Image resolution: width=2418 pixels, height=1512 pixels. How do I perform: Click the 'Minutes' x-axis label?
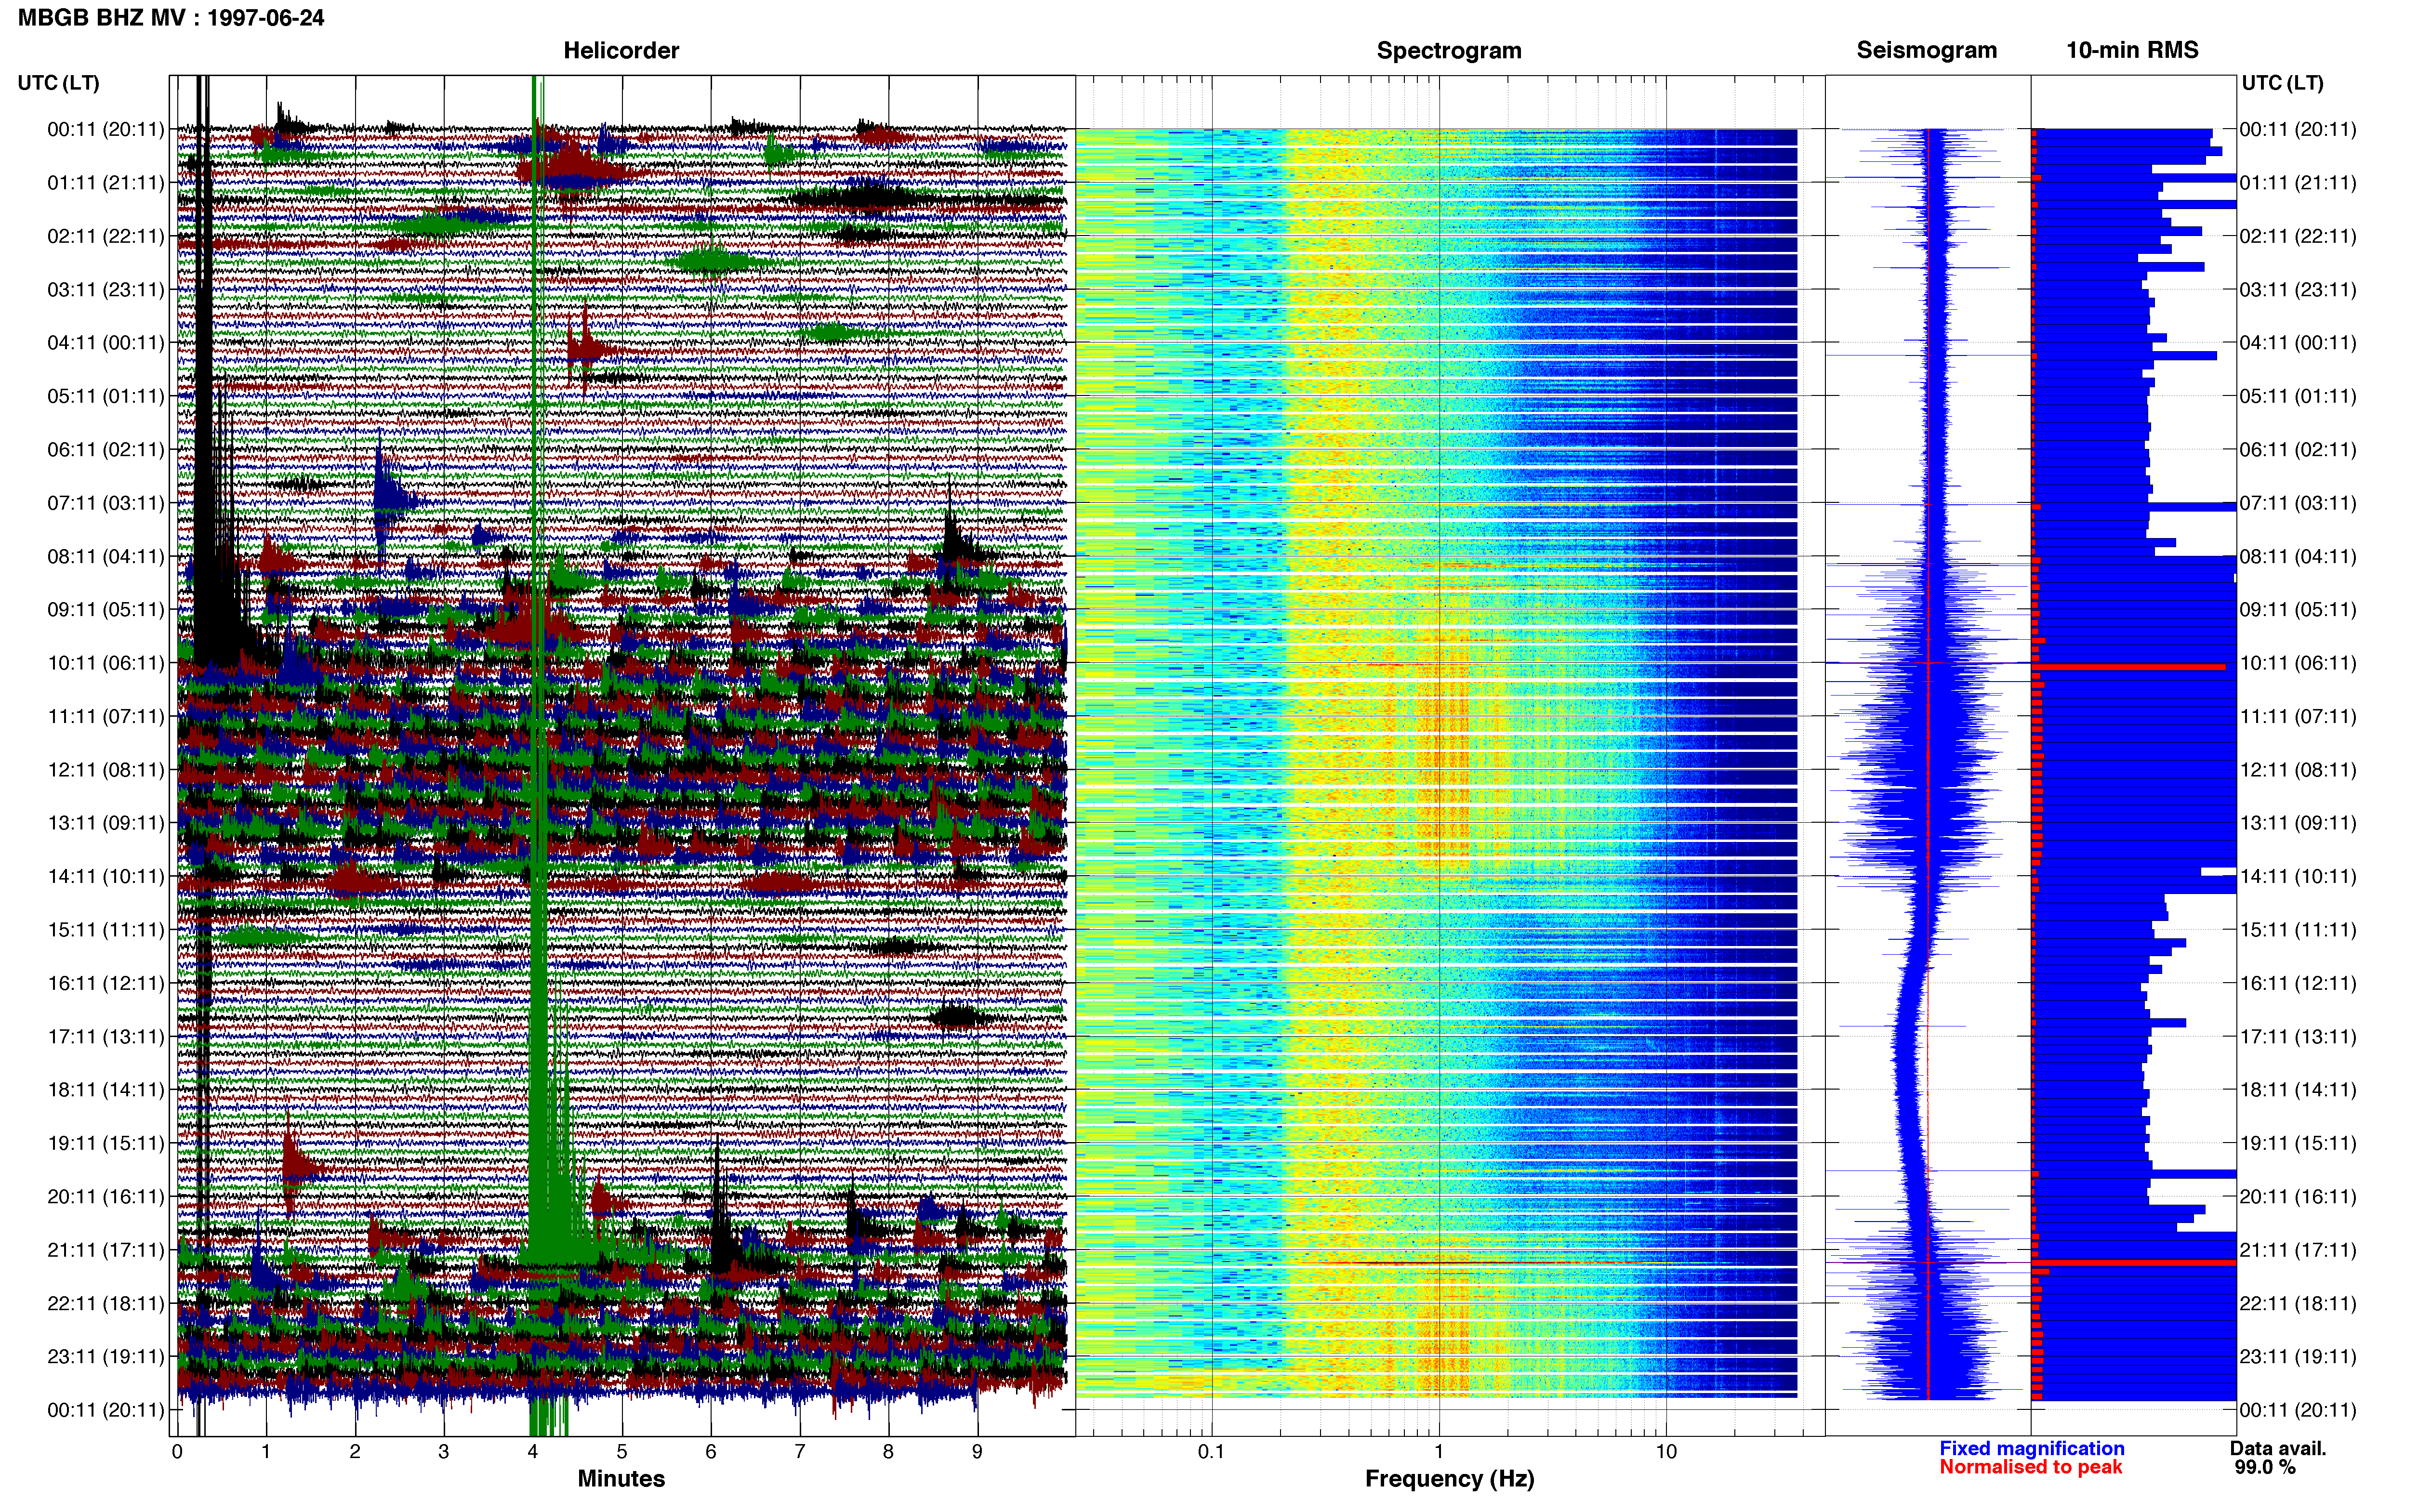pyautogui.click(x=621, y=1478)
